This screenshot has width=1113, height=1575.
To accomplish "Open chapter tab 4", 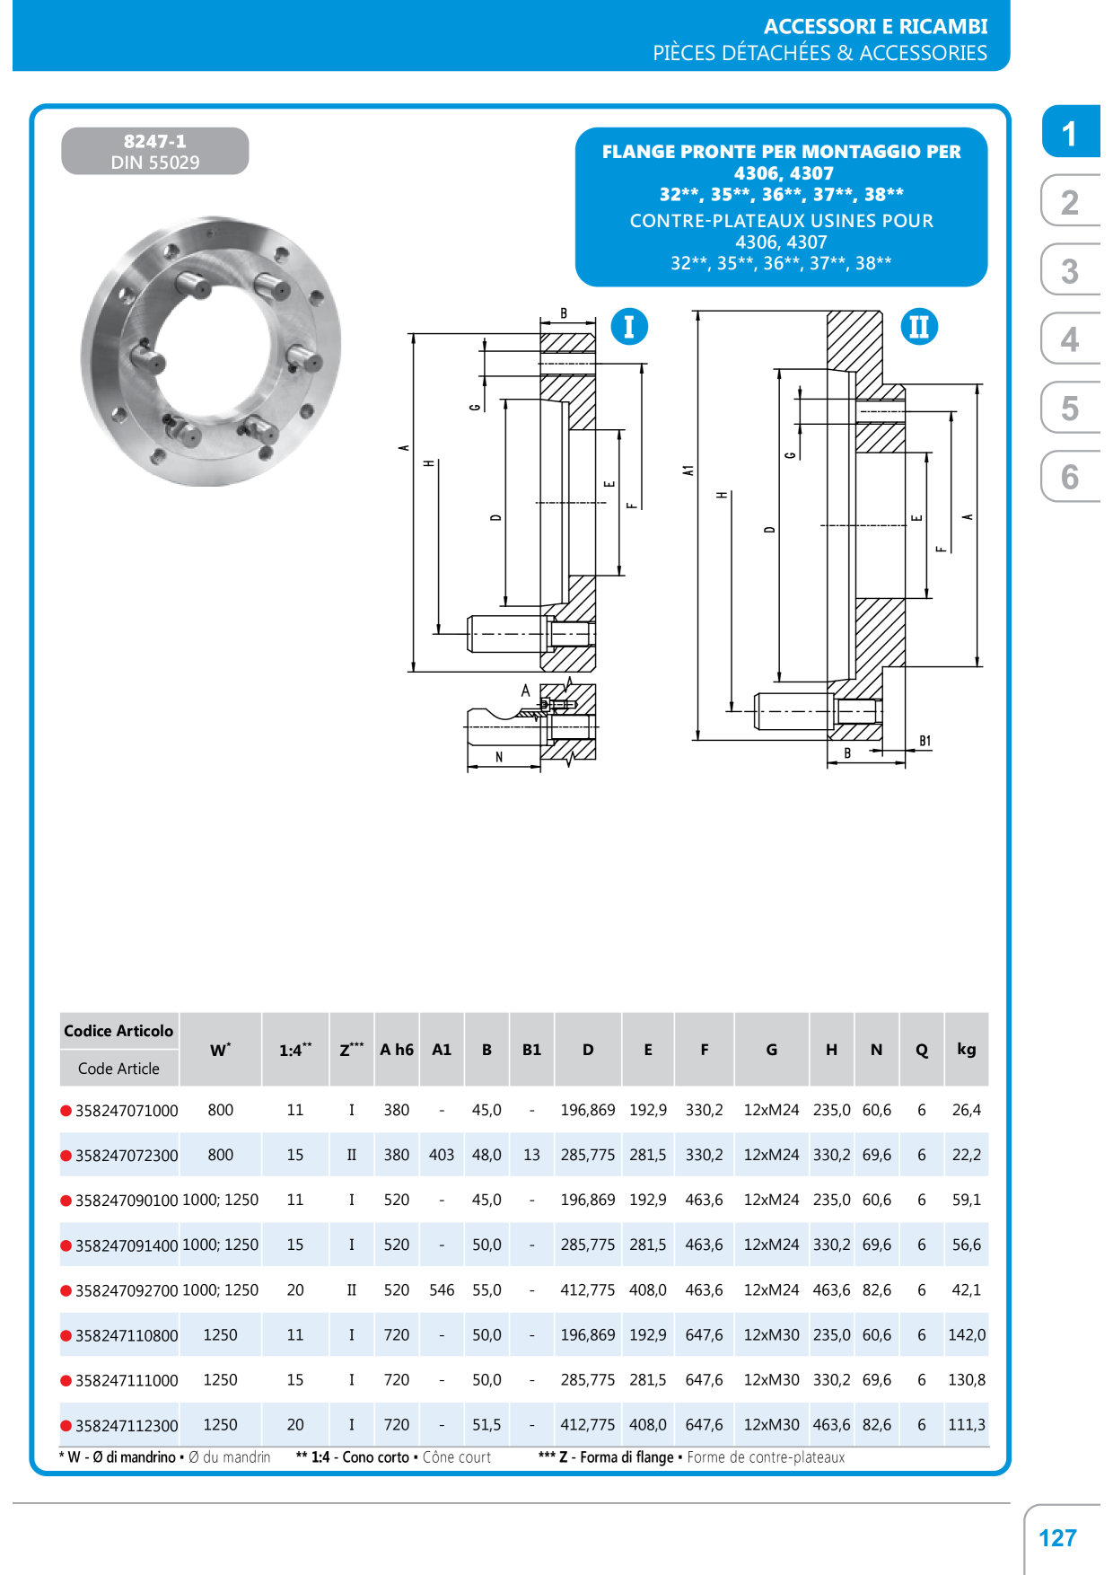I will pos(1071,339).
